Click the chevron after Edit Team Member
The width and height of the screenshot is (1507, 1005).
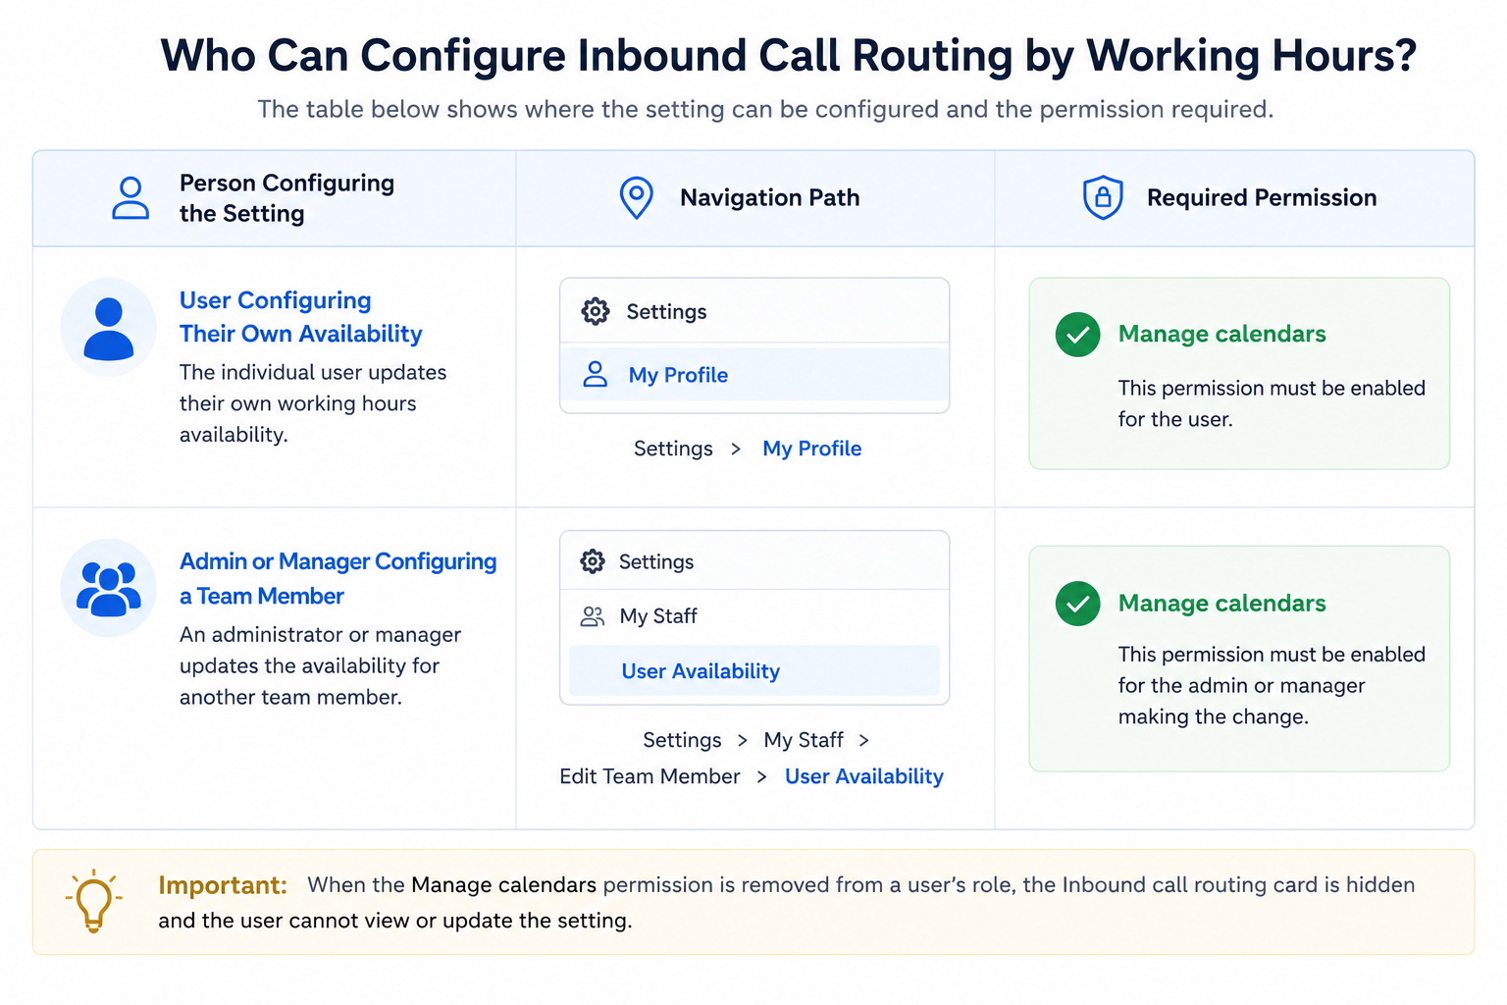point(762,777)
